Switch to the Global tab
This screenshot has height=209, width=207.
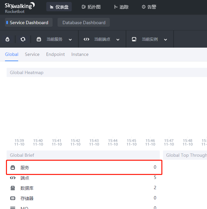(x=12, y=54)
